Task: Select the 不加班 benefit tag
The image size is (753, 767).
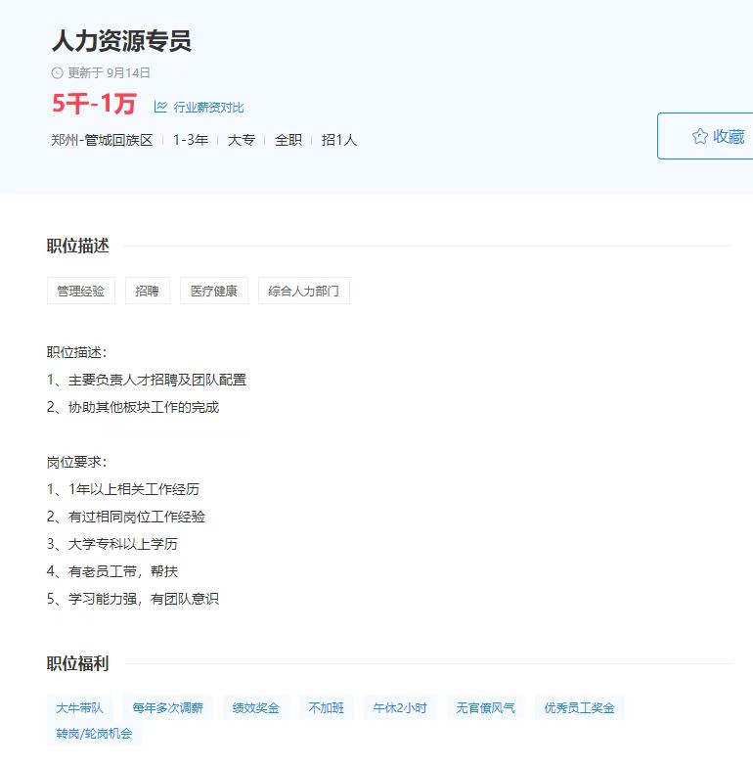Action: click(x=327, y=707)
